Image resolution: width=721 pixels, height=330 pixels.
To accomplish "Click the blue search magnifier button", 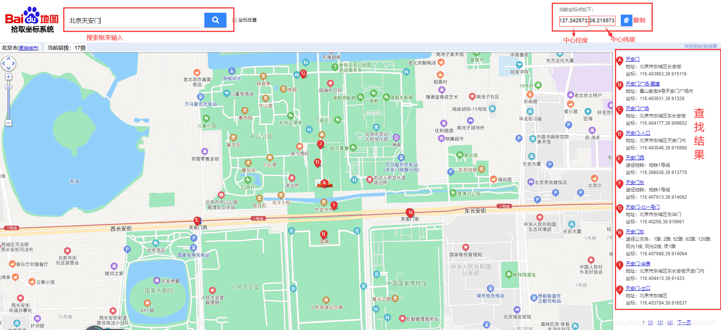I will click(215, 20).
